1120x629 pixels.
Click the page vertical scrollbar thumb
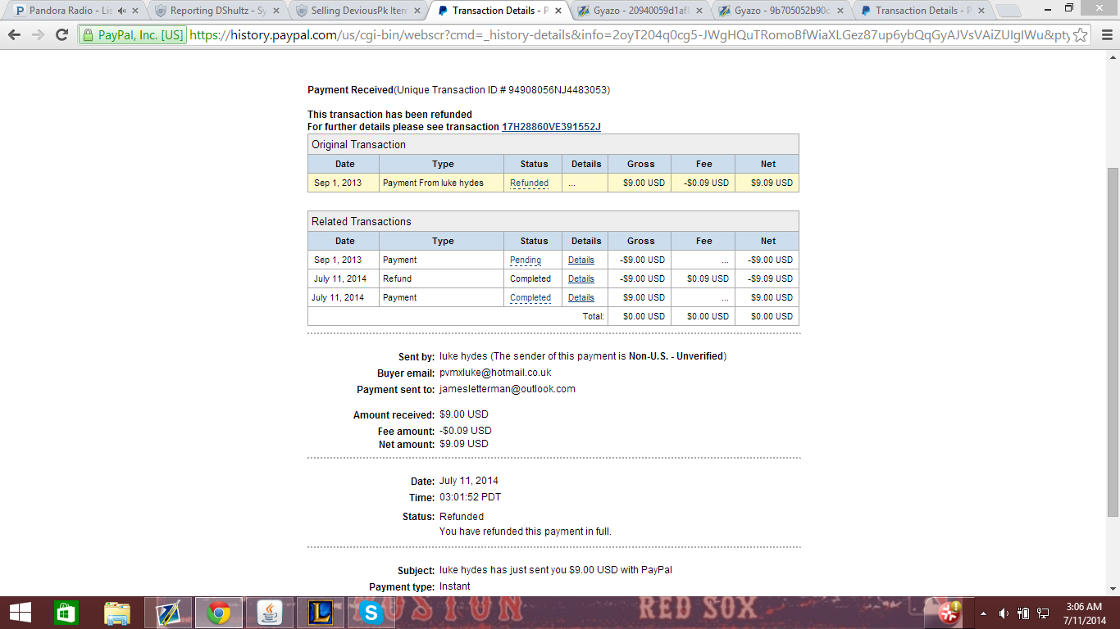1113,342
